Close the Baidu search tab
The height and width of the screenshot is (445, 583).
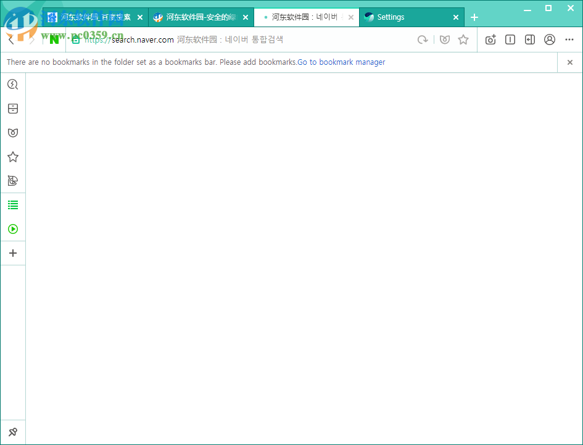pos(140,17)
